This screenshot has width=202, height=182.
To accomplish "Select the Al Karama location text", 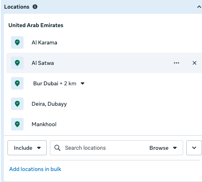I will tap(44, 42).
